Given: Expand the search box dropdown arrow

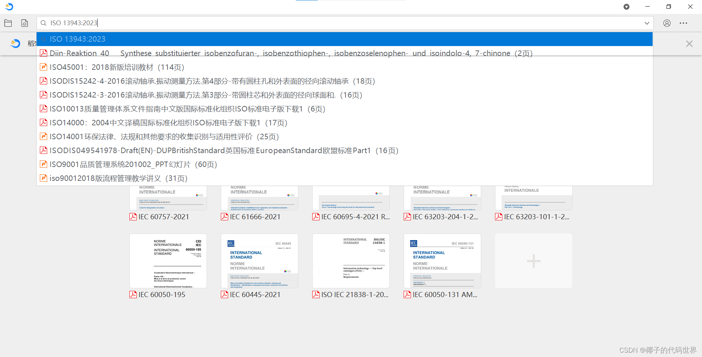Looking at the screenshot, I should tap(647, 23).
